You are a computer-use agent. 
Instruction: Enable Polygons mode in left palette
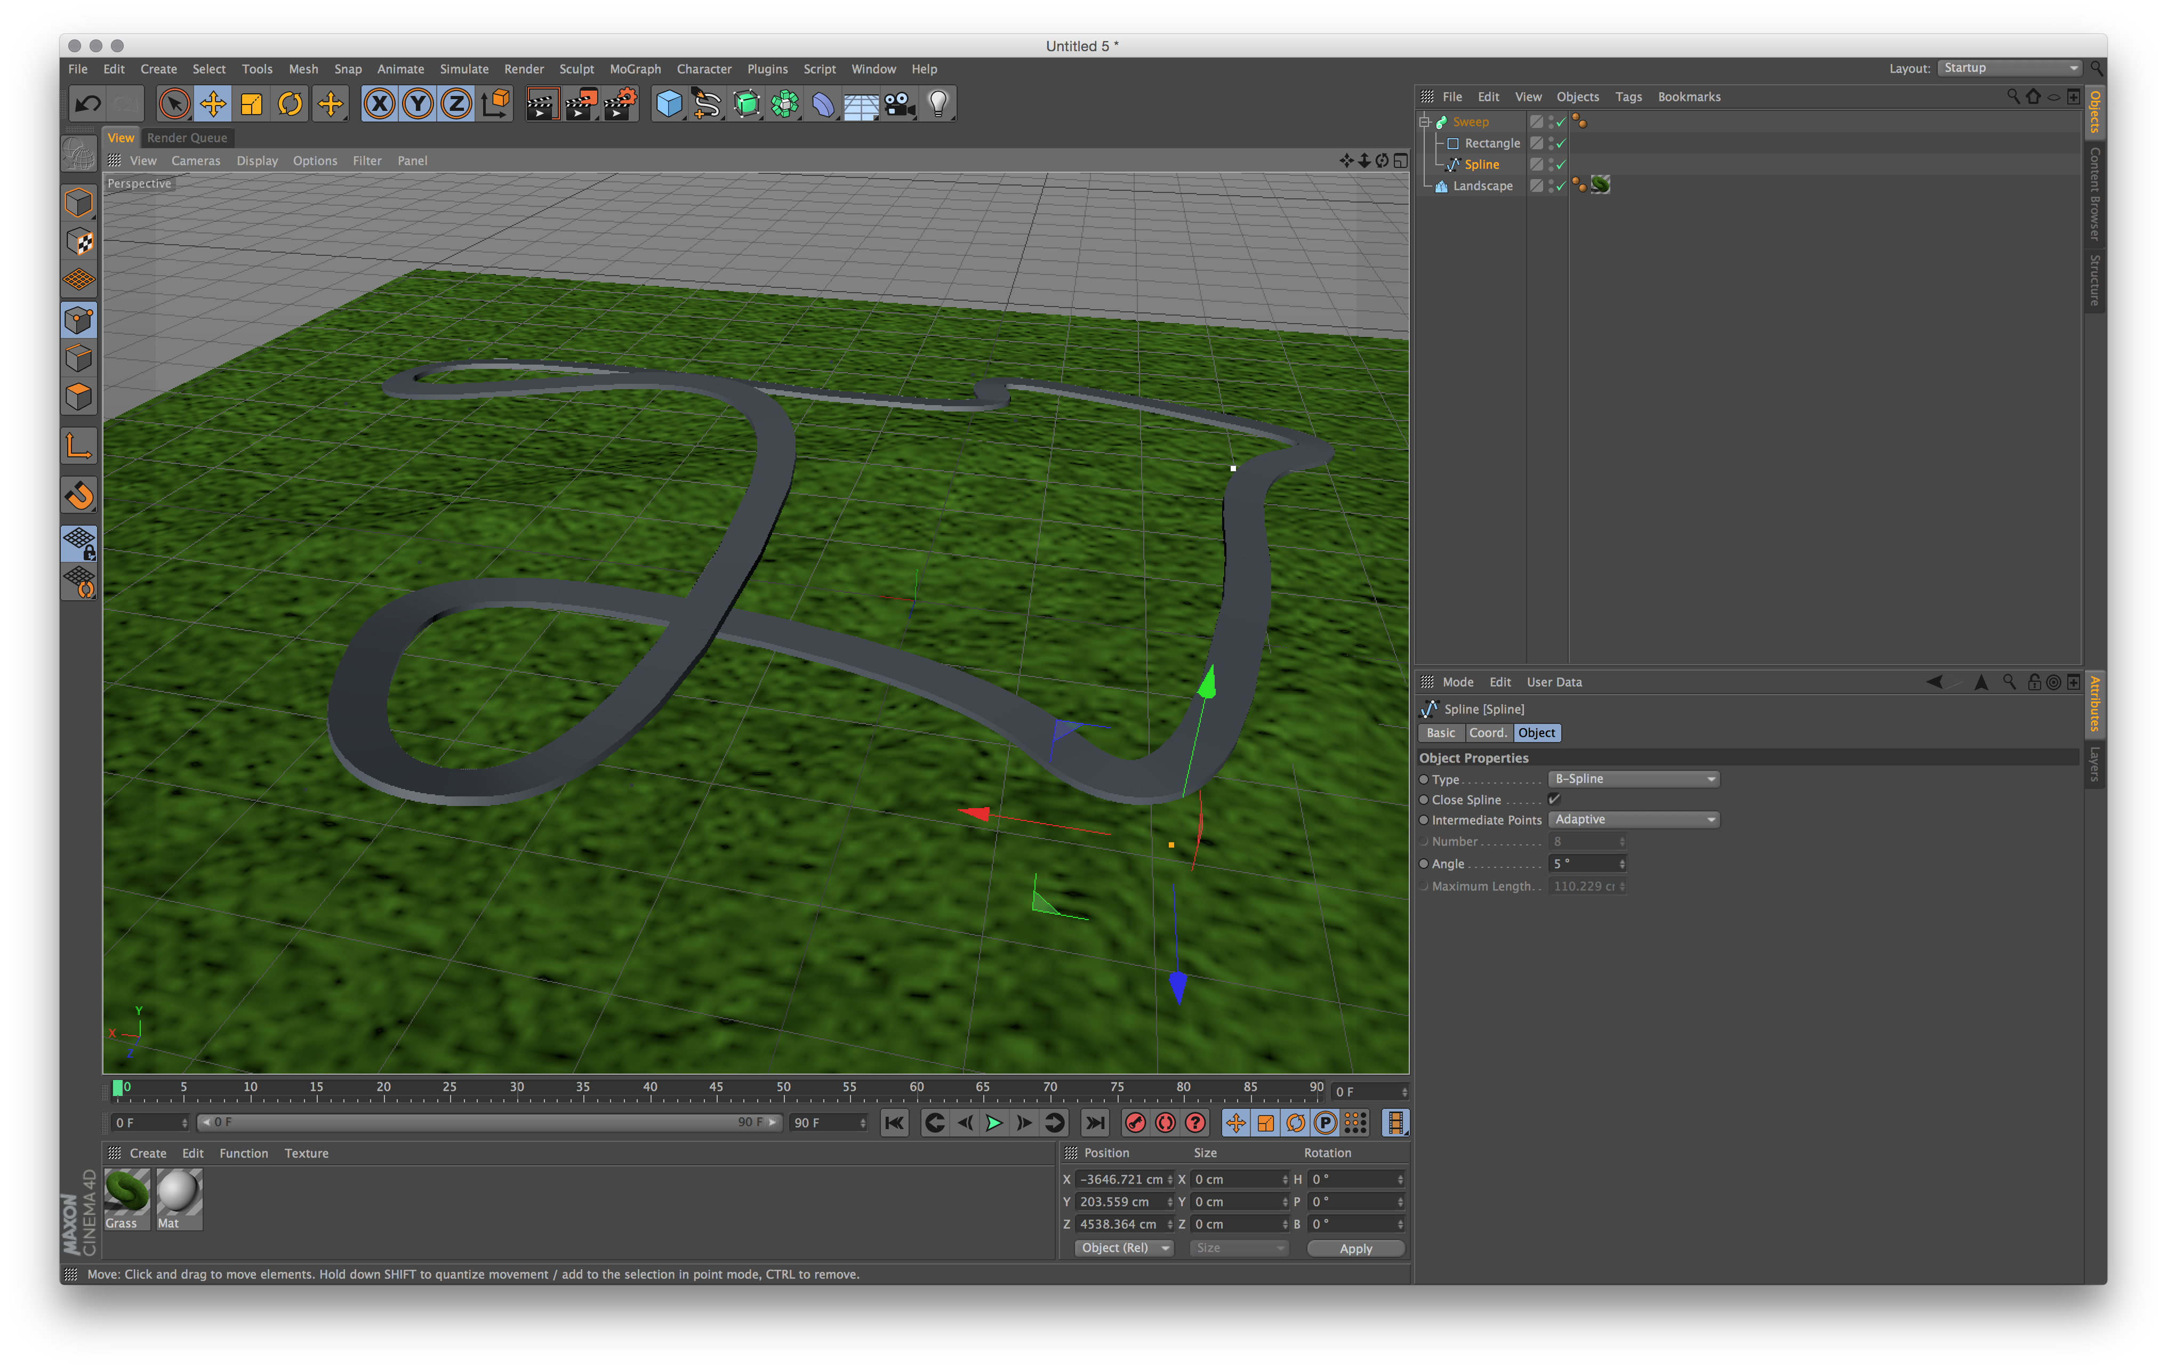(x=79, y=398)
